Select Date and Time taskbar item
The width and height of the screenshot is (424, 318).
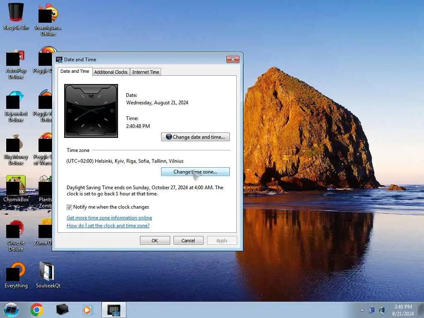[x=114, y=310]
